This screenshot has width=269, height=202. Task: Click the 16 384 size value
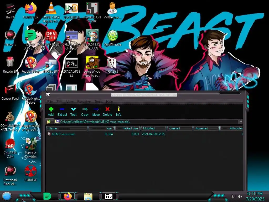(x=108, y=134)
